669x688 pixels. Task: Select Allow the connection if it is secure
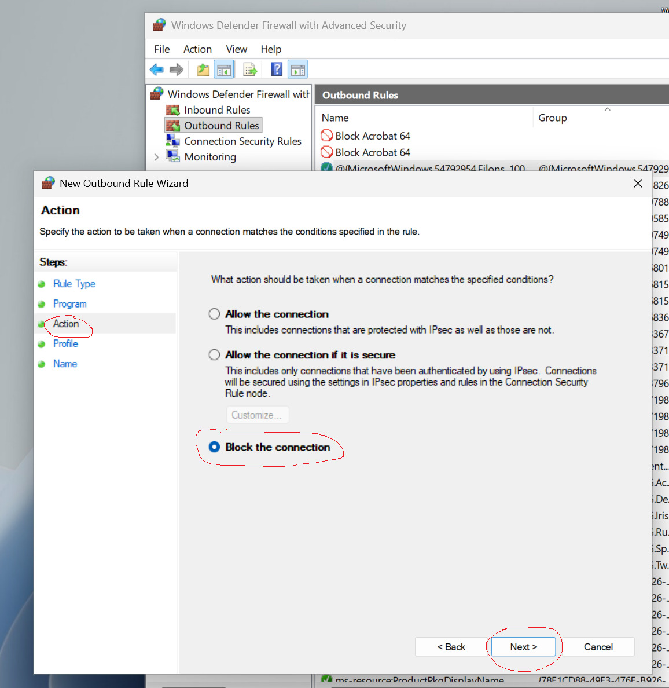tap(214, 355)
